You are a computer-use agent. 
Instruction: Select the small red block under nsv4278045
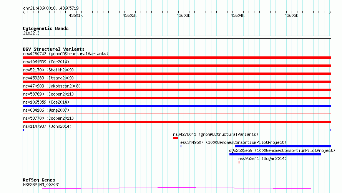point(176,138)
